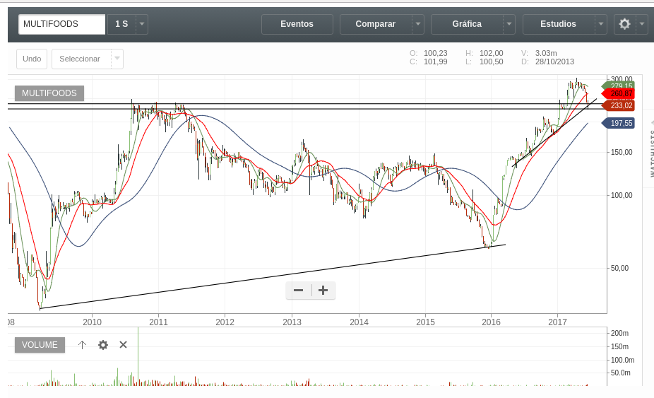
Task: Click the 233,02 price marker
Action: click(621, 105)
